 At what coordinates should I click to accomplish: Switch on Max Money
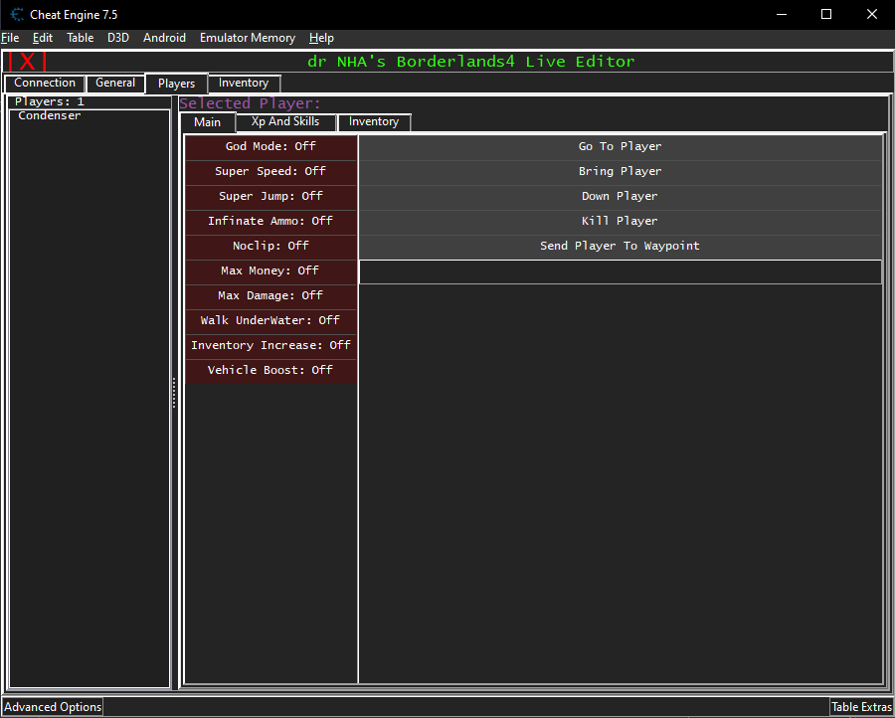coord(270,271)
